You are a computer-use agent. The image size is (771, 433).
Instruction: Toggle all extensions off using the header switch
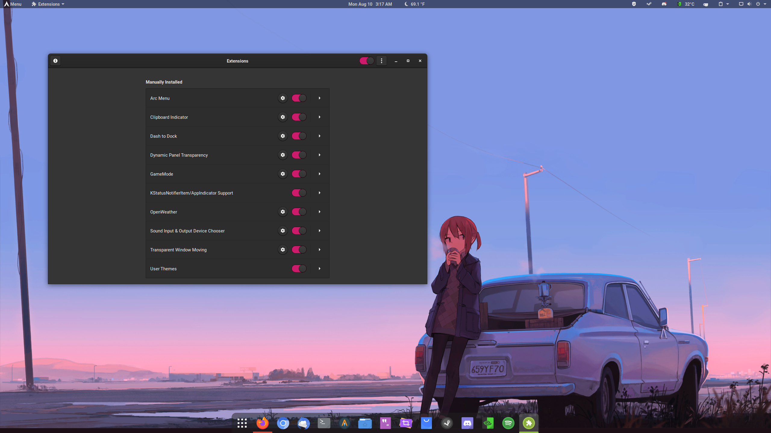point(366,61)
